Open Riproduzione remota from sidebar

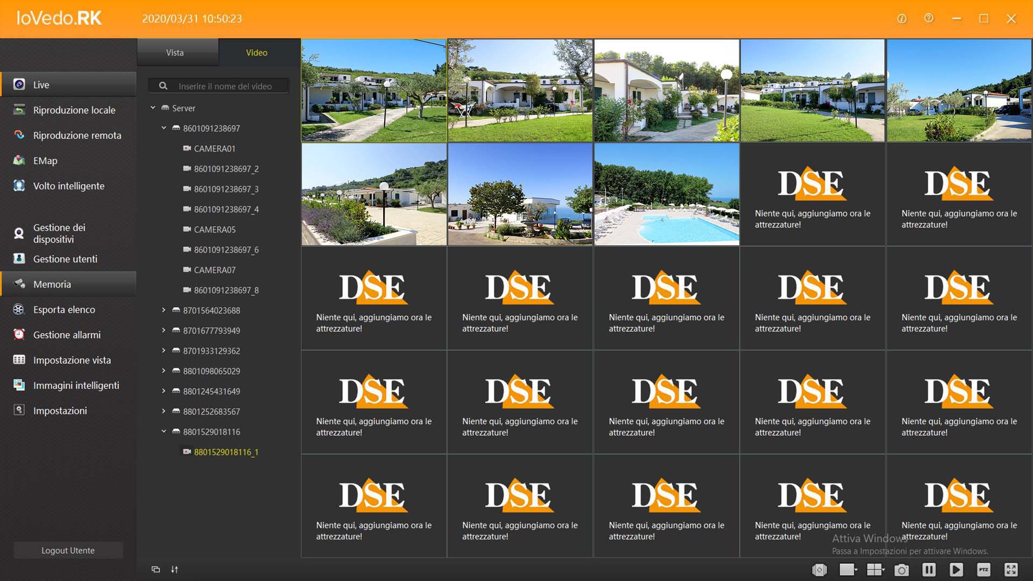pos(77,135)
